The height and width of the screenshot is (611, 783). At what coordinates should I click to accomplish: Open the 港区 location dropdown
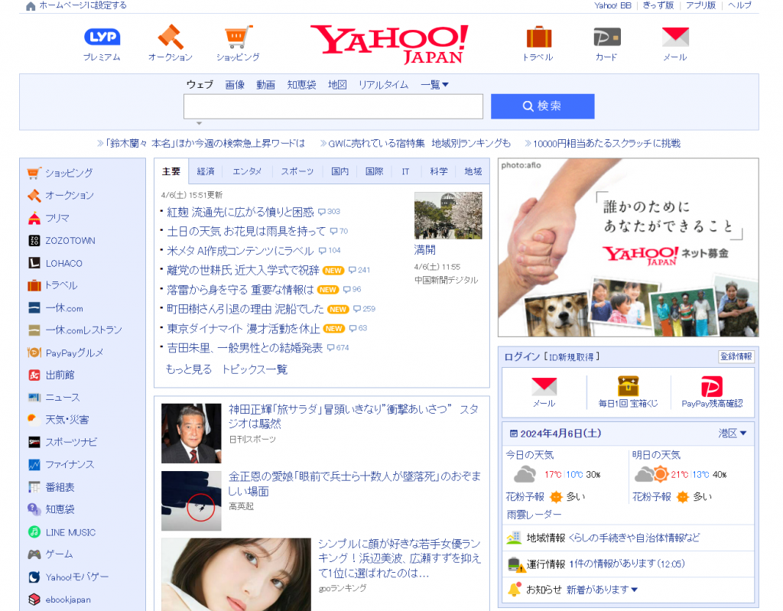coord(733,433)
